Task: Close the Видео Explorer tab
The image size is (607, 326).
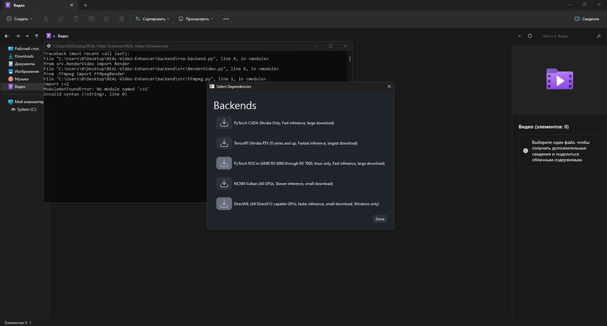Action: [x=71, y=6]
